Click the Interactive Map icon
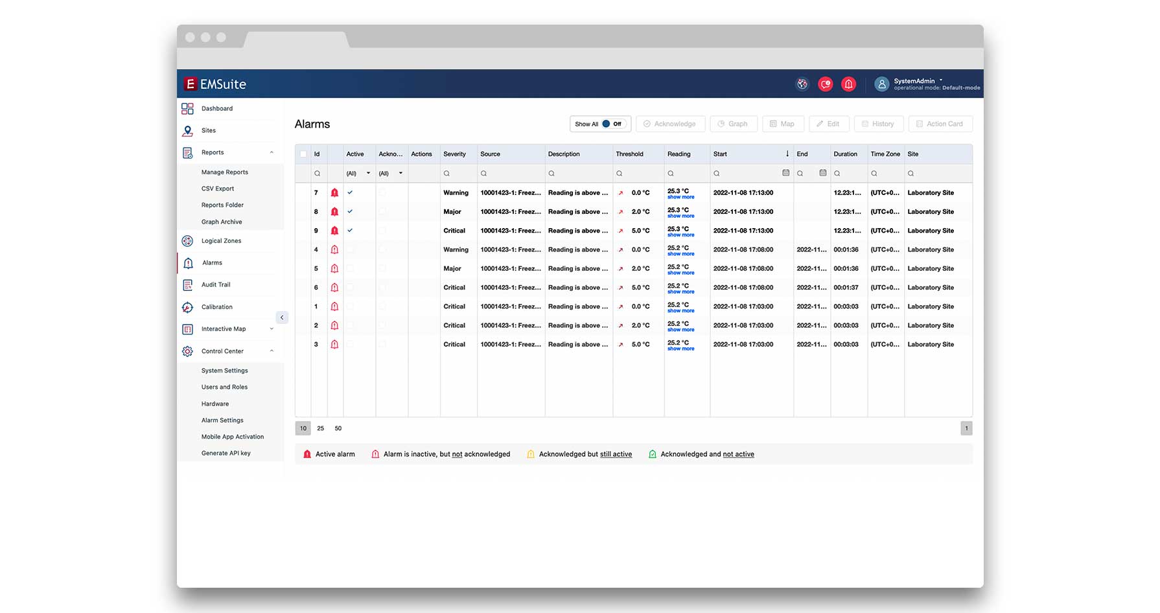Viewport: 1160px width, 613px height. (x=187, y=329)
